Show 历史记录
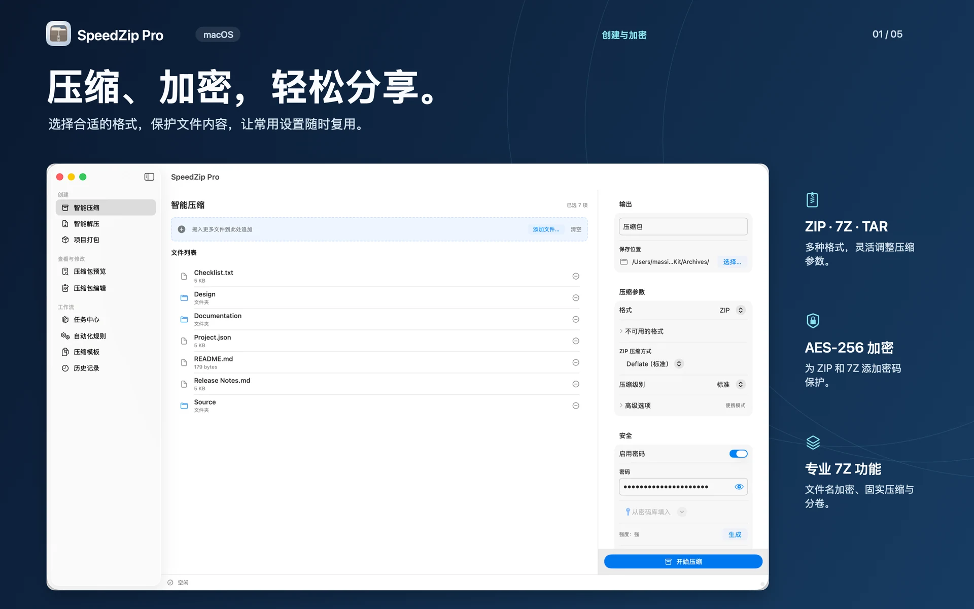This screenshot has width=974, height=609. click(x=106, y=368)
